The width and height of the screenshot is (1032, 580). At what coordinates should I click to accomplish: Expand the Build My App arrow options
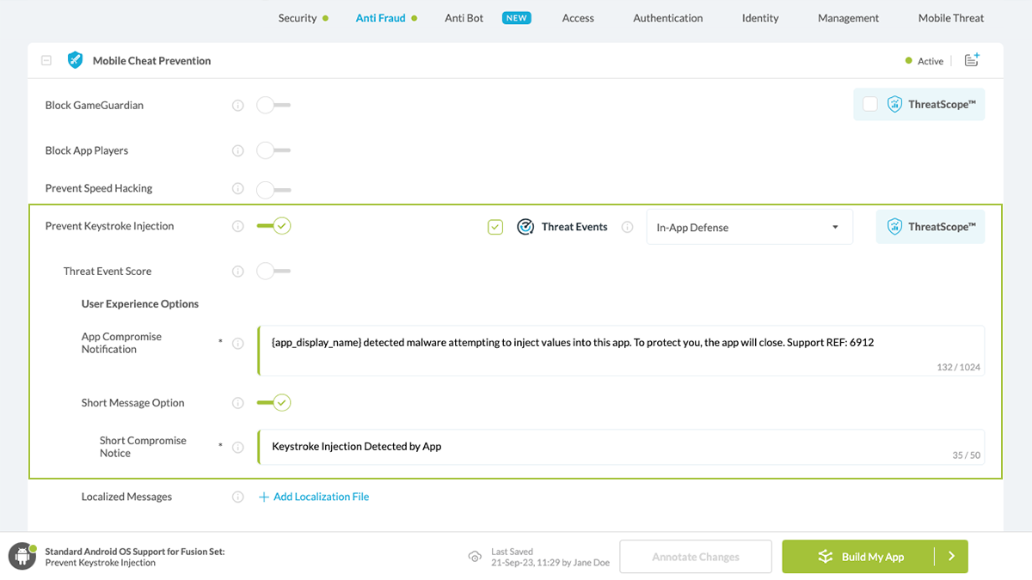click(951, 557)
